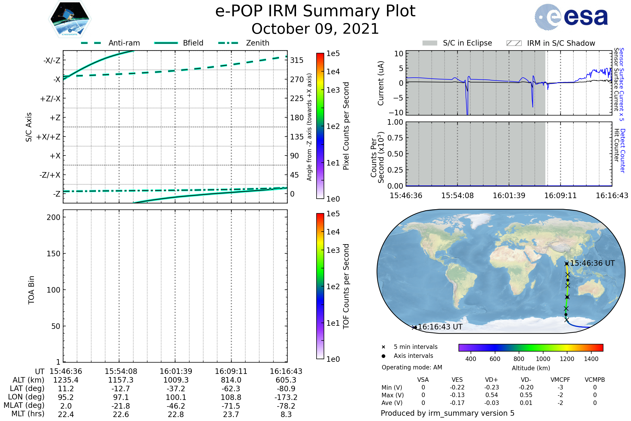Click the Operating mode: AM text

(412, 367)
